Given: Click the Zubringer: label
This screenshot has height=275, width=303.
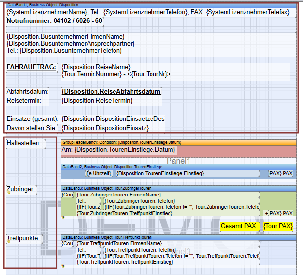Looking at the screenshot, I should (21, 190).
